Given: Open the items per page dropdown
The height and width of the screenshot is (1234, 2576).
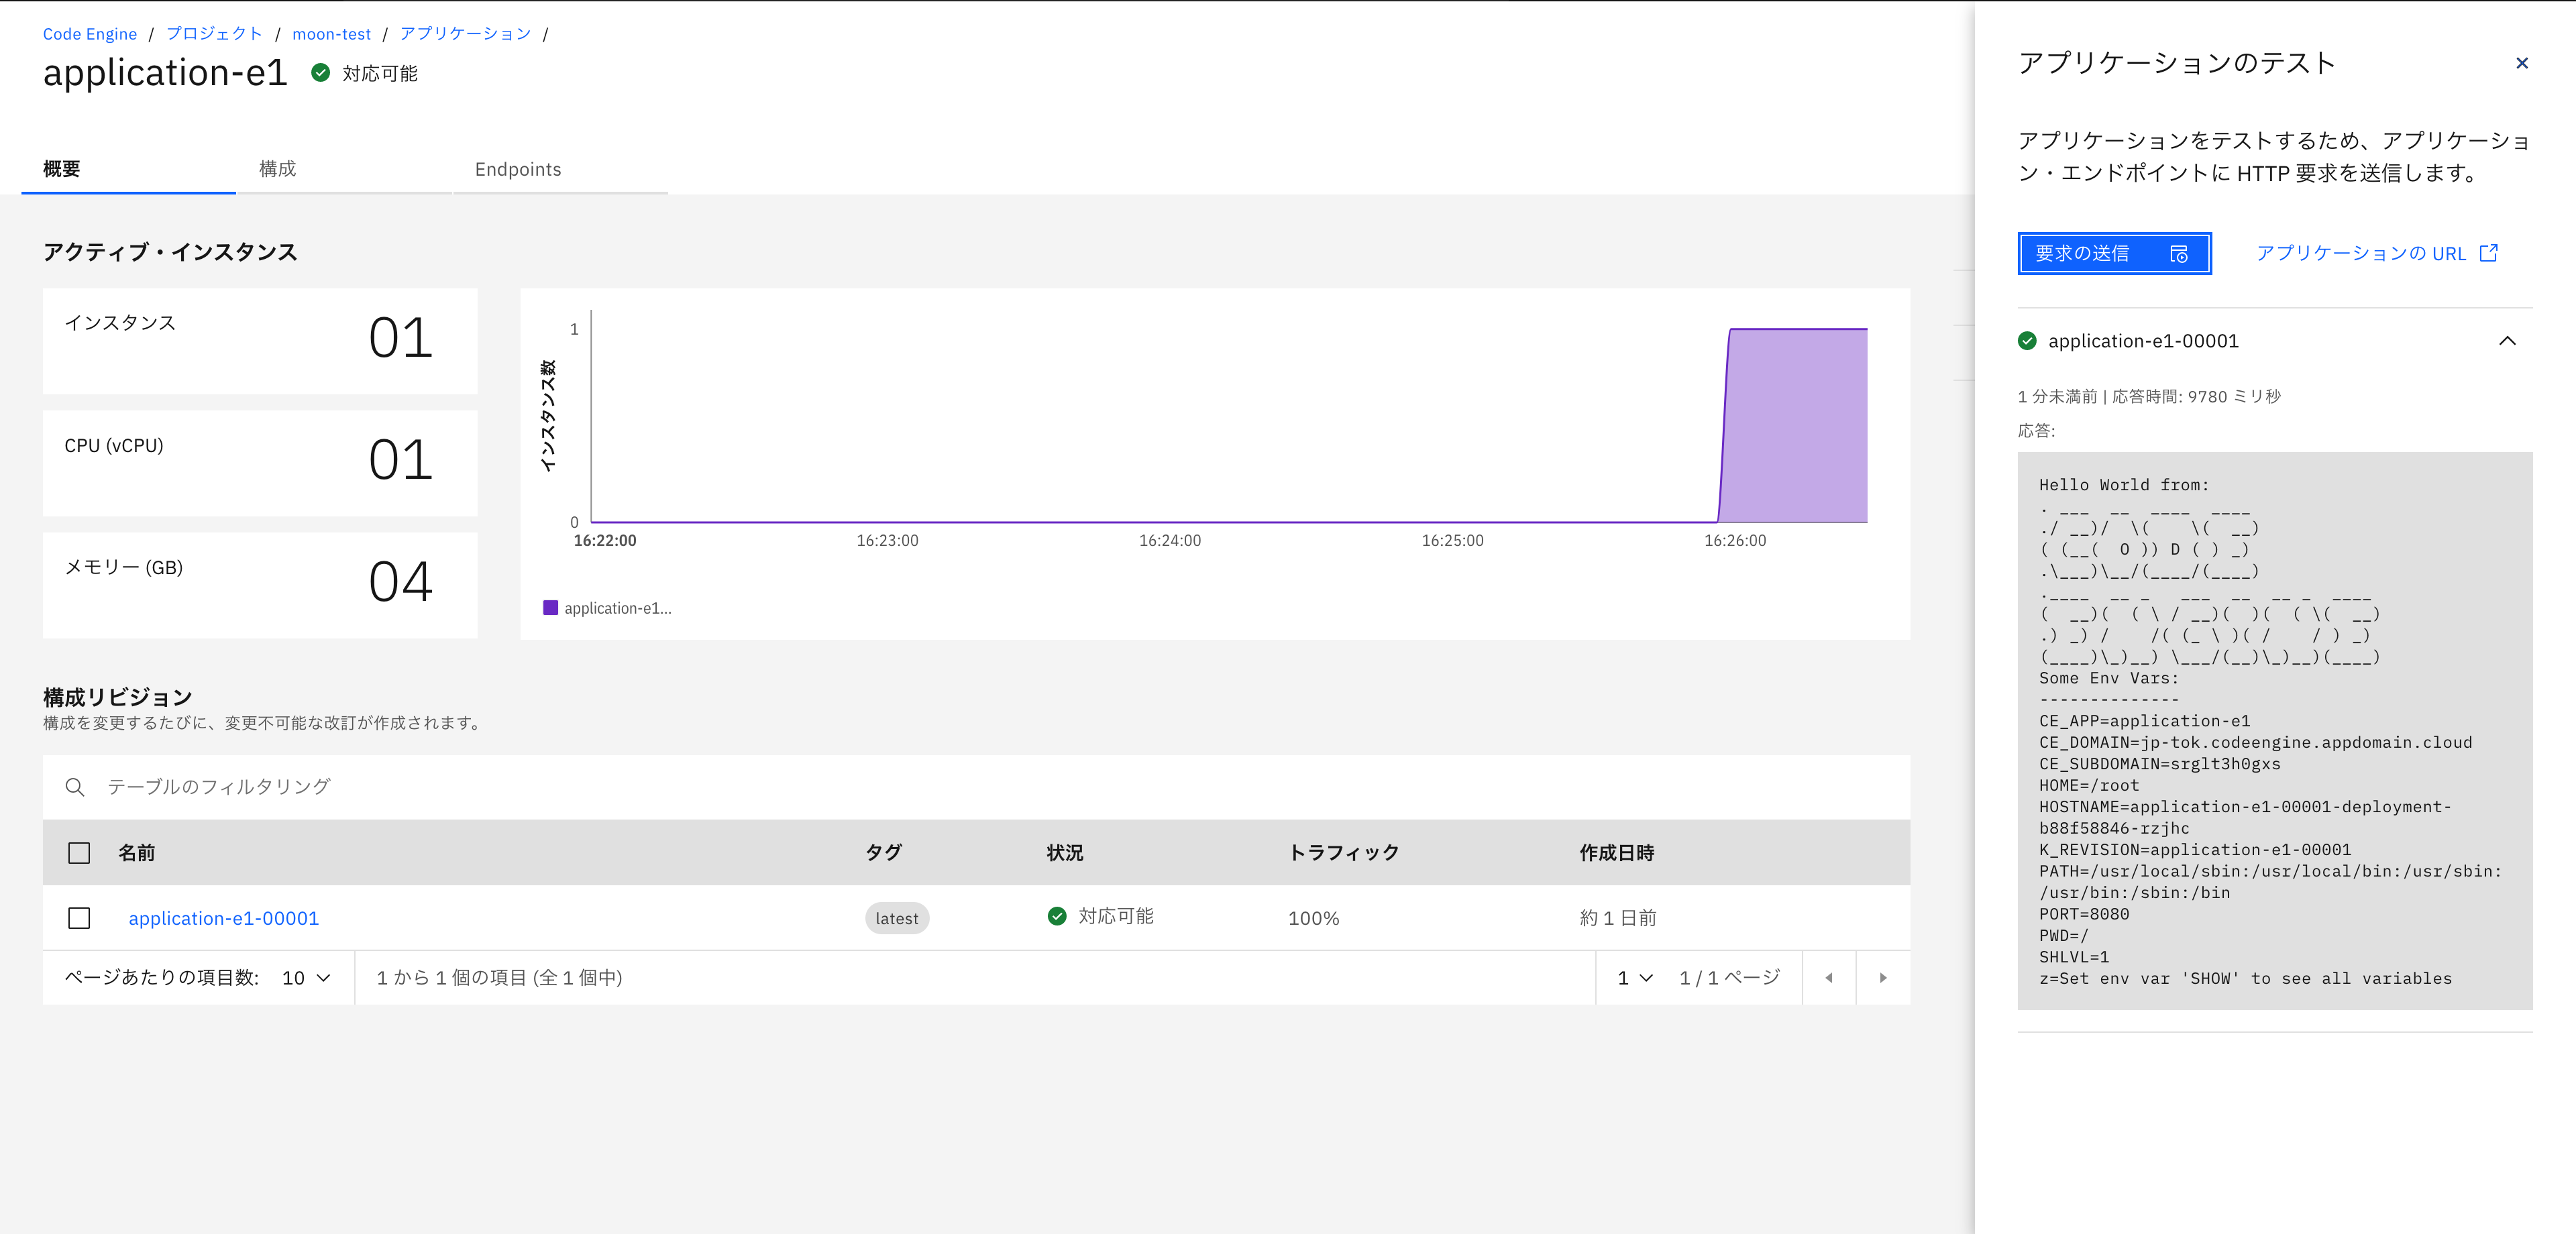Looking at the screenshot, I should click(306, 978).
